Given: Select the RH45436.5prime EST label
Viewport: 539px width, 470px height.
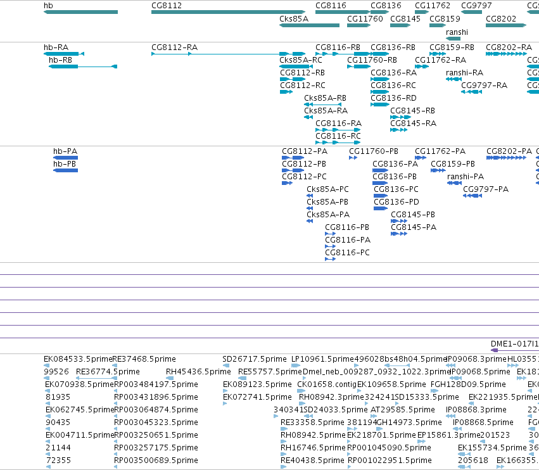Looking at the screenshot, I should [x=198, y=372].
